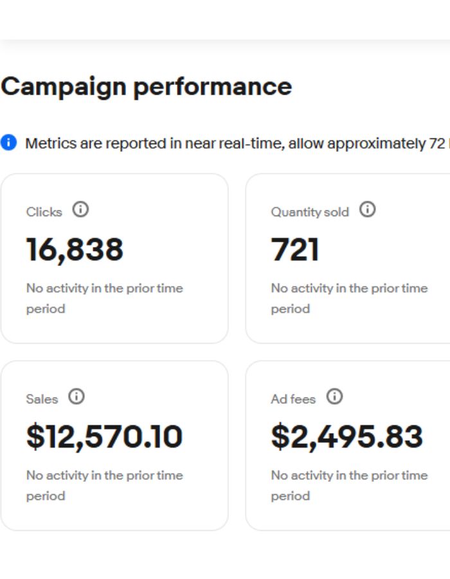Click the $2,495.83 ad fees amount
The image size is (450, 579).
point(346,437)
